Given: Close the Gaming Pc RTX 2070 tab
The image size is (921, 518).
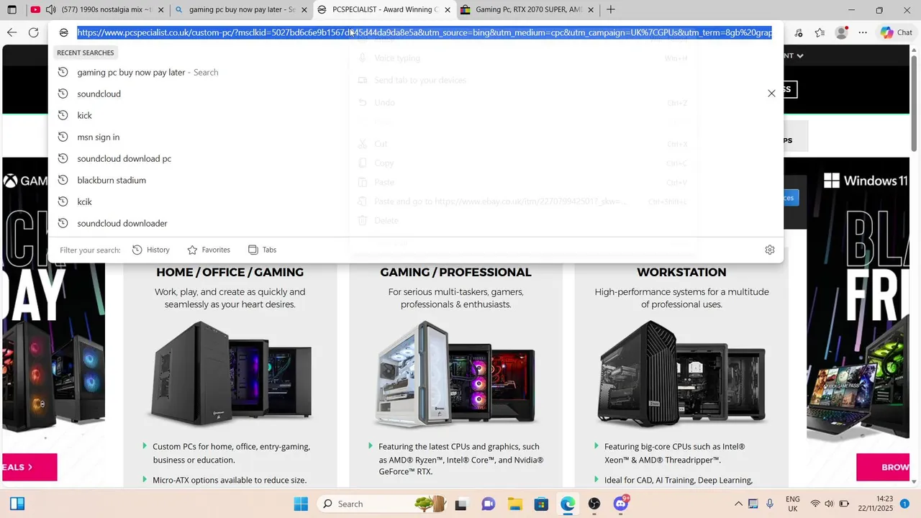Looking at the screenshot, I should coord(591,10).
